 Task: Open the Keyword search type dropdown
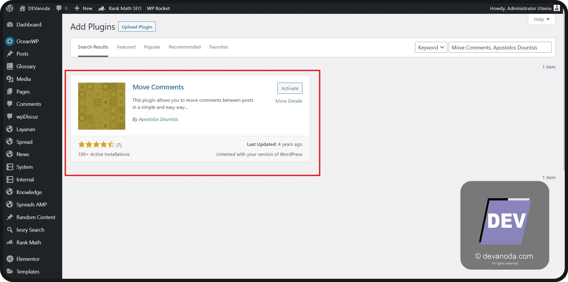(x=431, y=47)
